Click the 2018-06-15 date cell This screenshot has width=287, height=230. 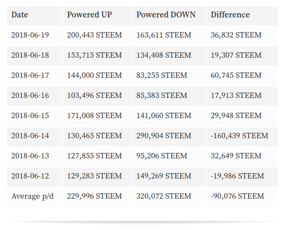pos(34,117)
